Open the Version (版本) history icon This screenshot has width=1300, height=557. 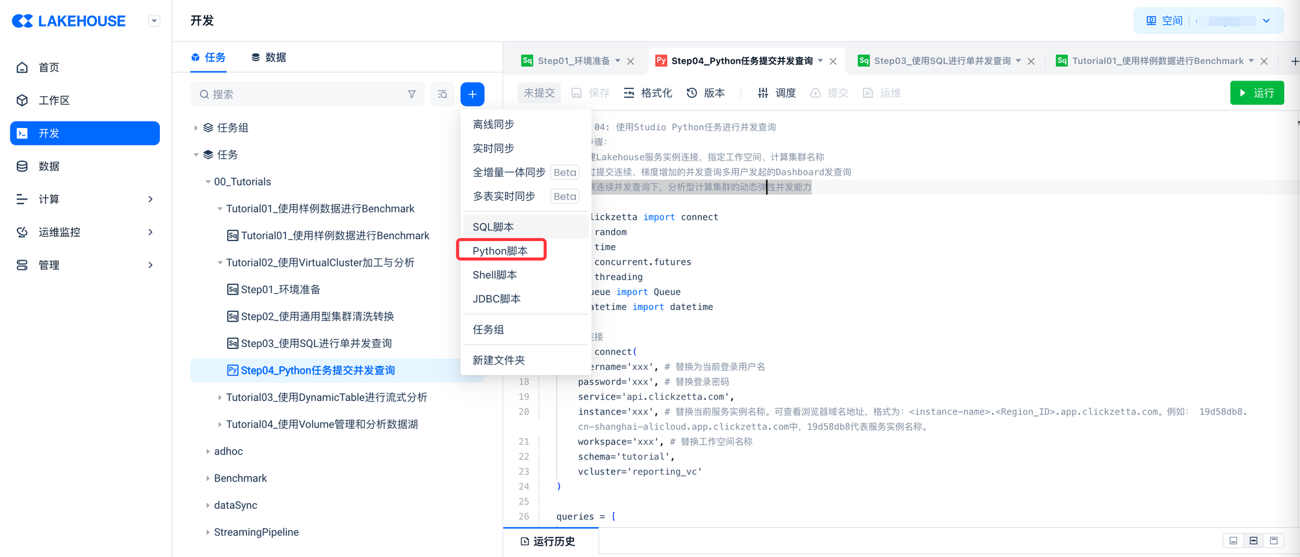click(x=705, y=93)
